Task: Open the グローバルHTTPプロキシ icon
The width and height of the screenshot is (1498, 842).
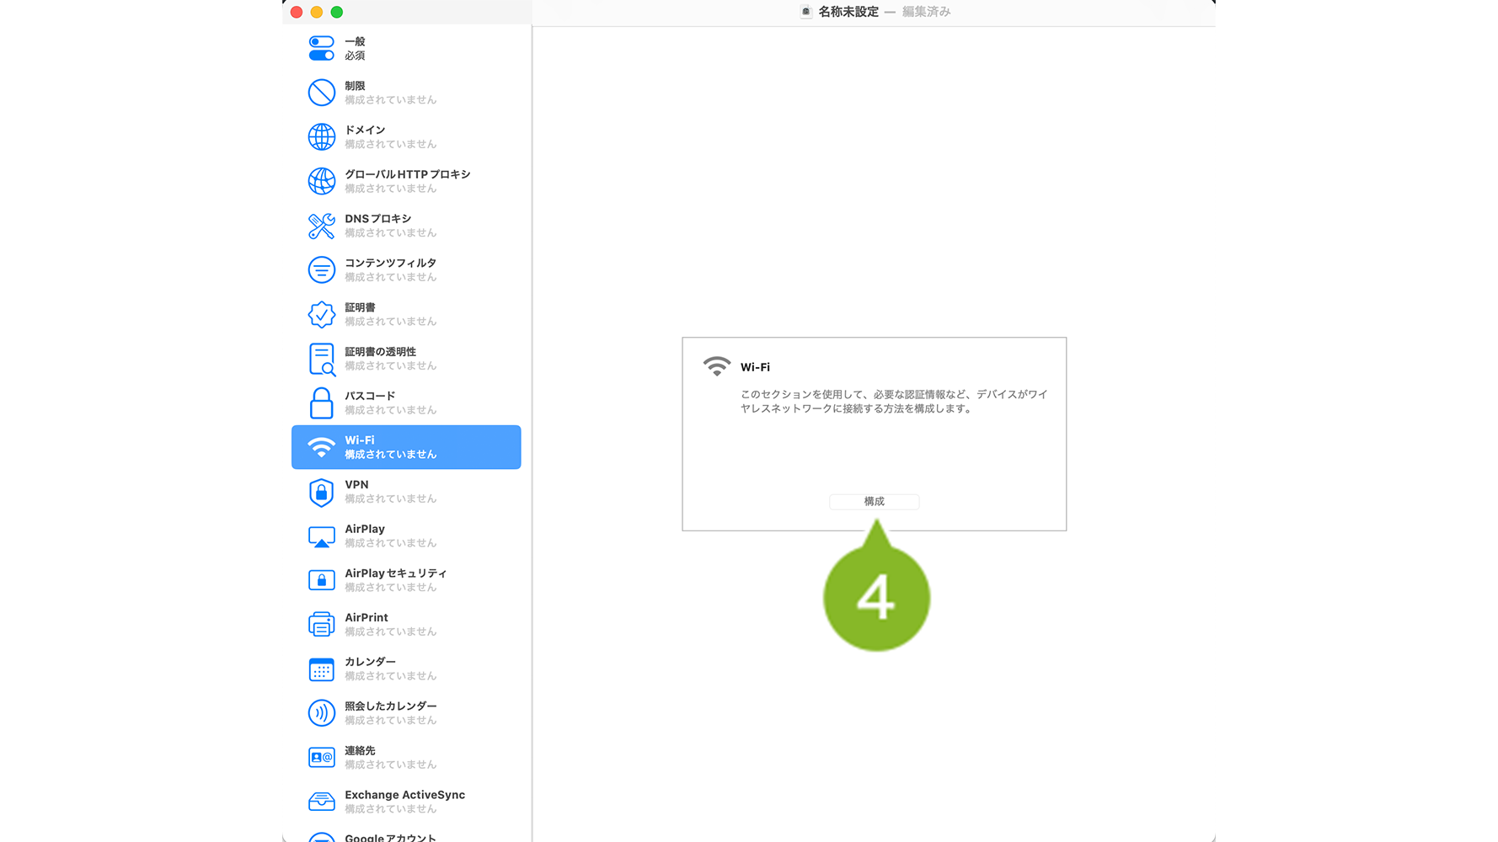Action: 321,181
